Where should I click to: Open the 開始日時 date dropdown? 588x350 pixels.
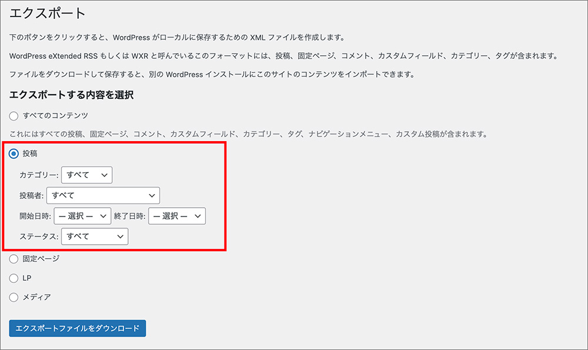(82, 216)
